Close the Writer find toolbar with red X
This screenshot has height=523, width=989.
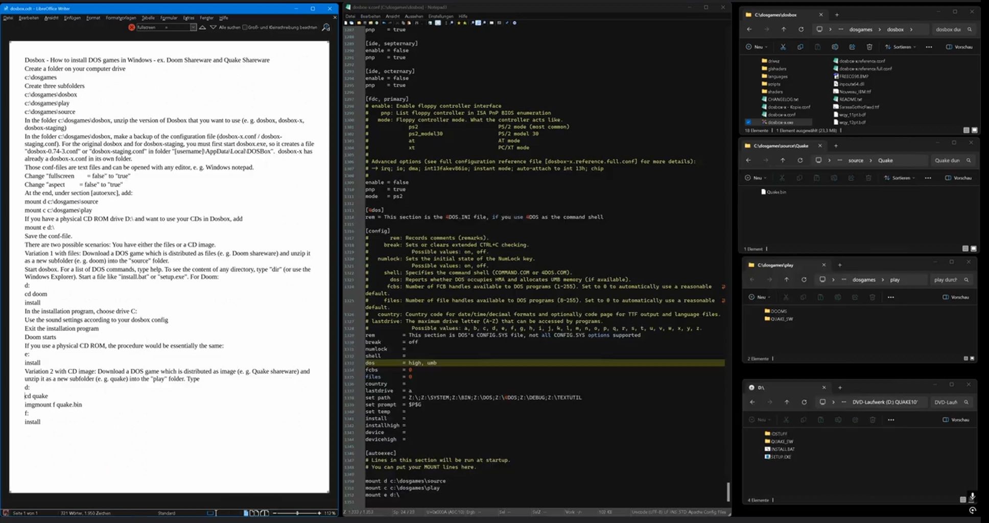pos(132,27)
